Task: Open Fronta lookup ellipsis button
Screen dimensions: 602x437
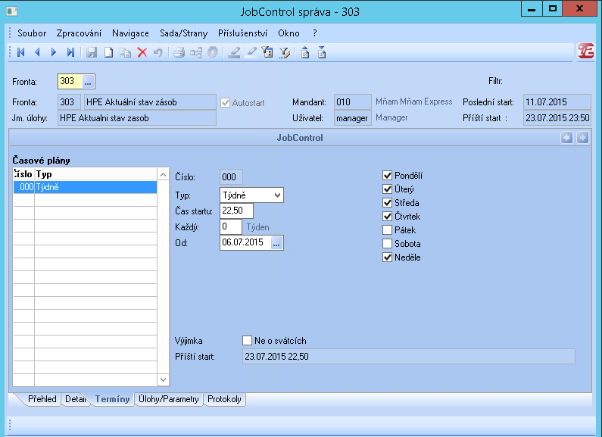Action: (88, 81)
